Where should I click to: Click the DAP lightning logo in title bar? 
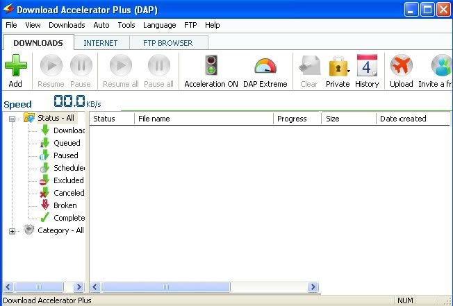(x=8, y=8)
